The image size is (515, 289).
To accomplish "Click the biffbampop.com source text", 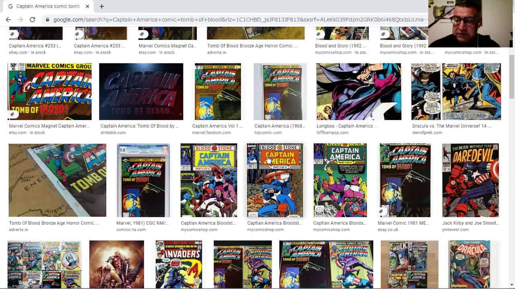I will [332, 132].
